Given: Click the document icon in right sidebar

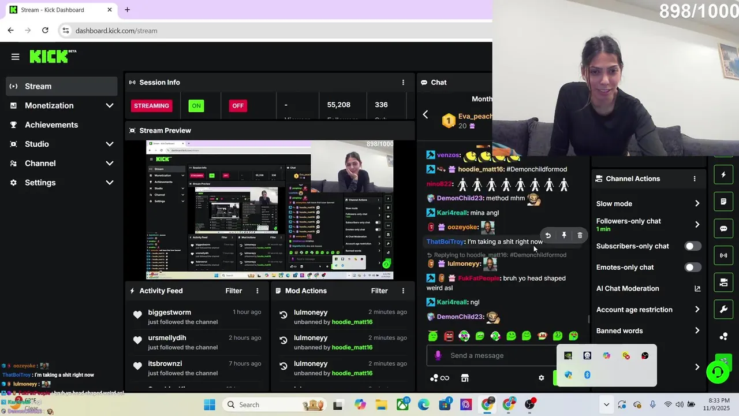Looking at the screenshot, I should 723,202.
